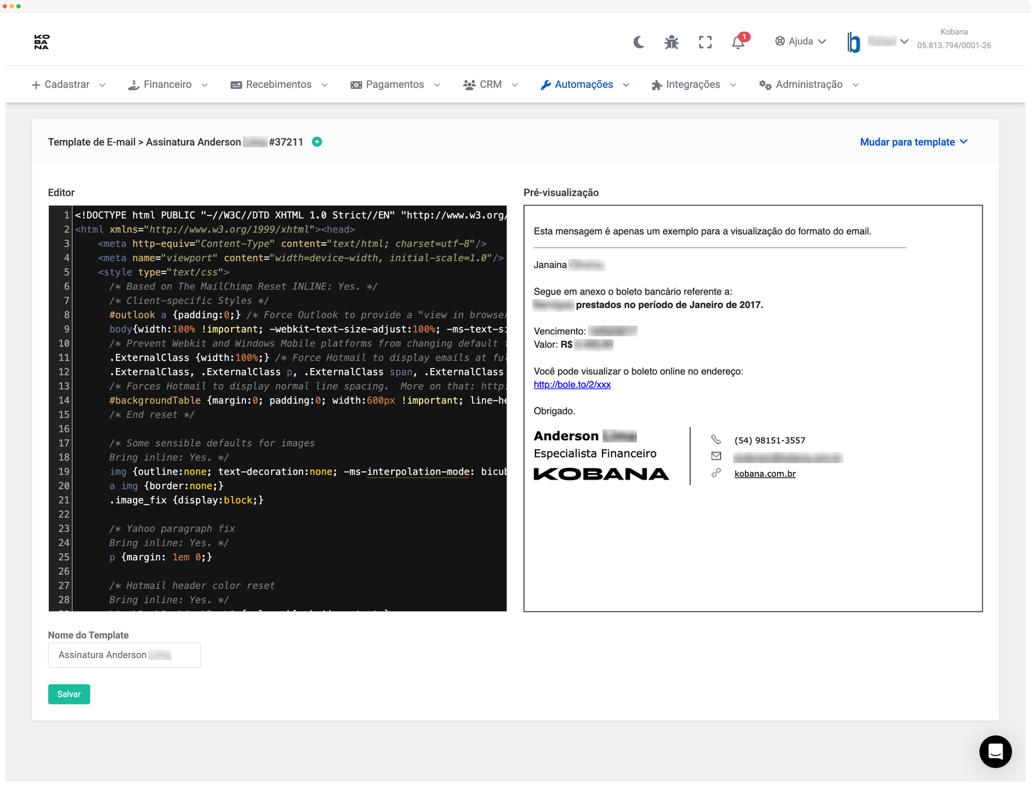Image resolution: width=1031 pixels, height=787 pixels.
Task: Open the bug report icon
Action: click(671, 41)
